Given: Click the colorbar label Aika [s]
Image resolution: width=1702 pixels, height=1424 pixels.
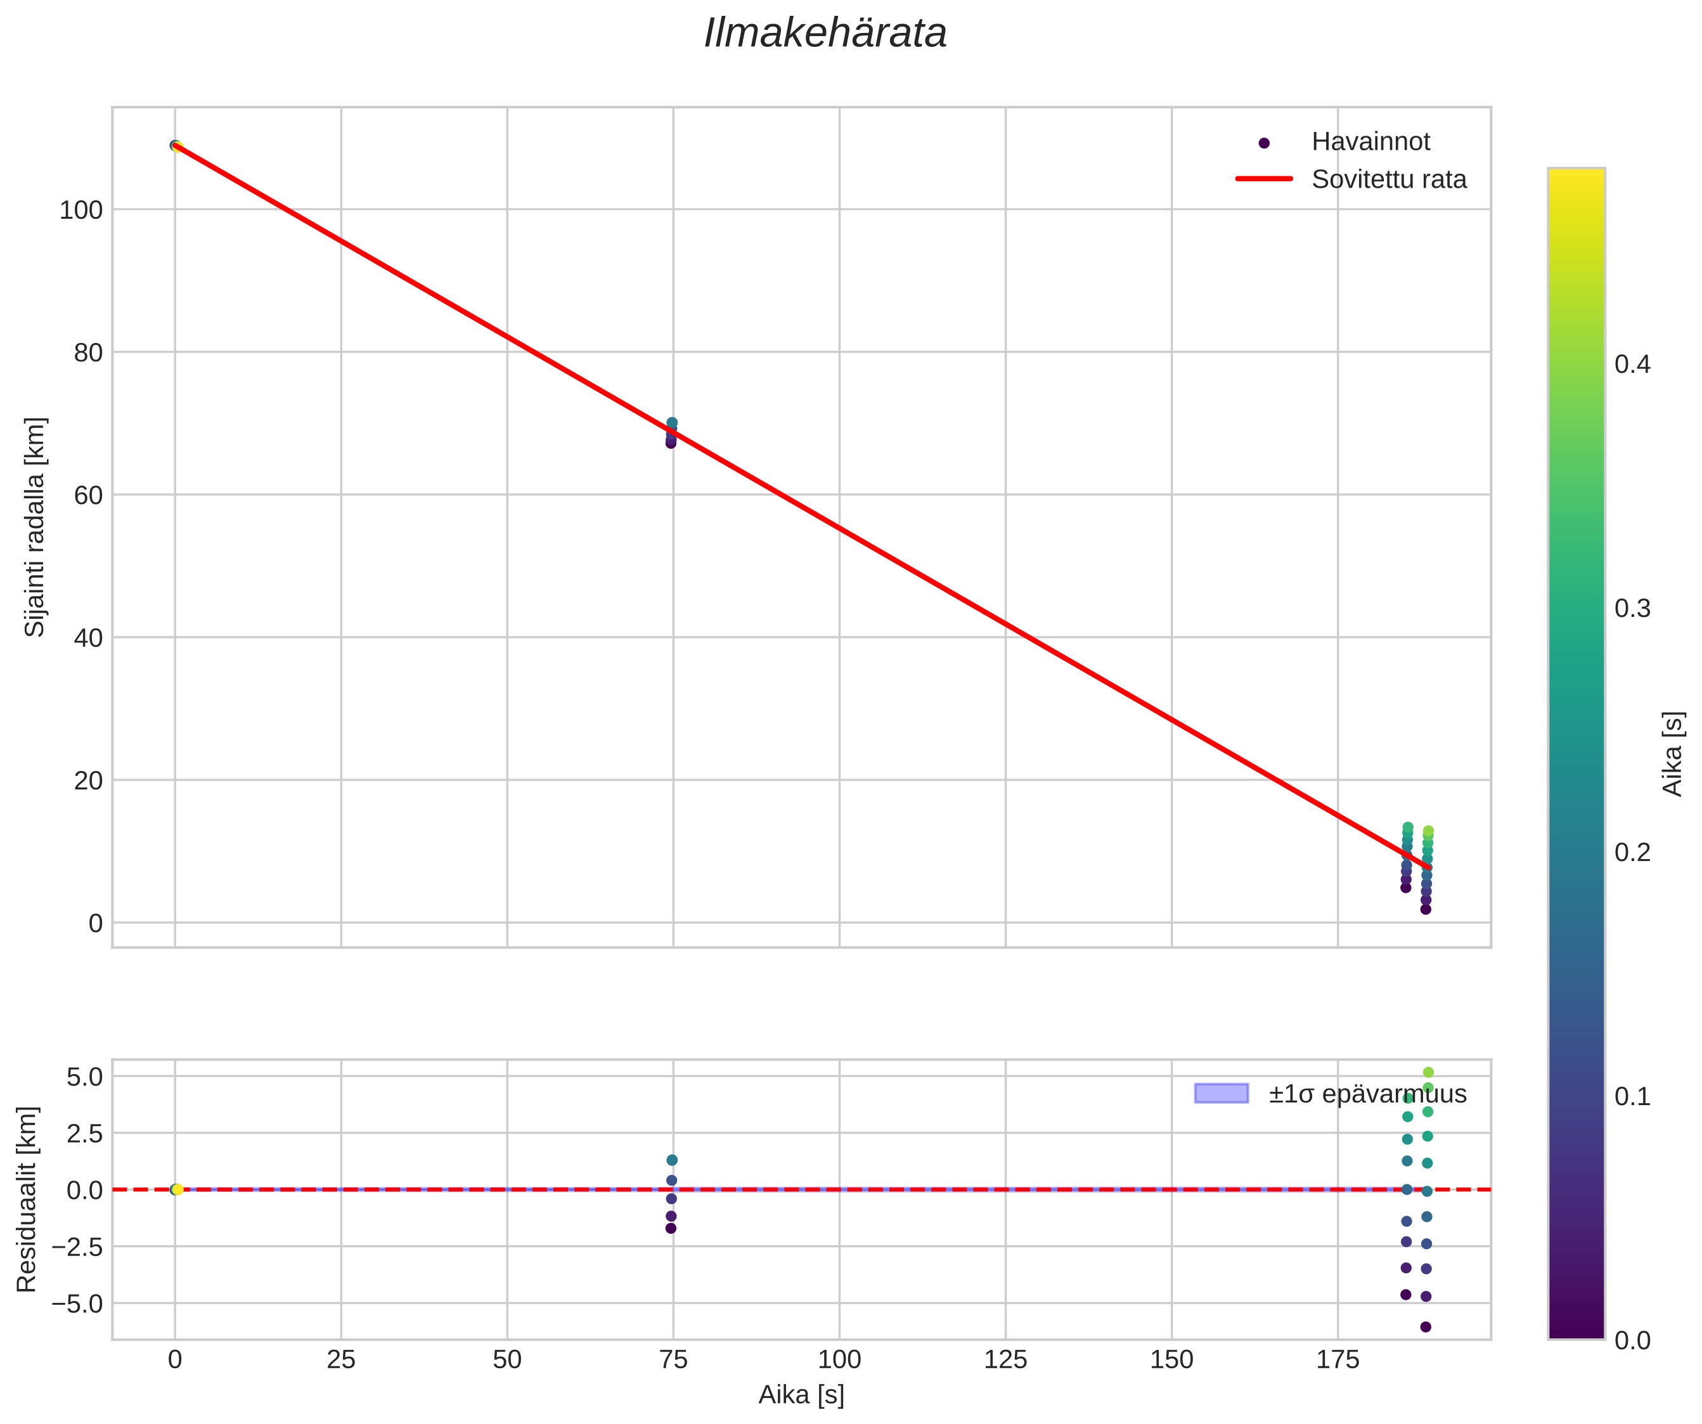Looking at the screenshot, I should (1673, 753).
